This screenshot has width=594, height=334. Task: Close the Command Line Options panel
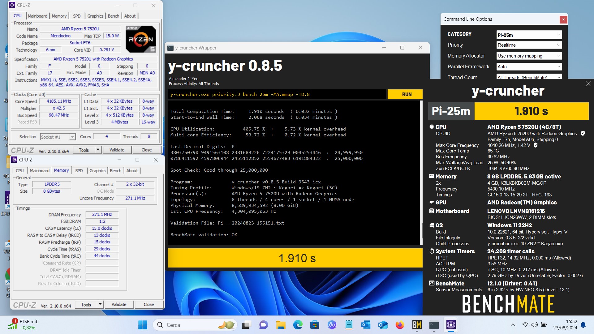563,19
